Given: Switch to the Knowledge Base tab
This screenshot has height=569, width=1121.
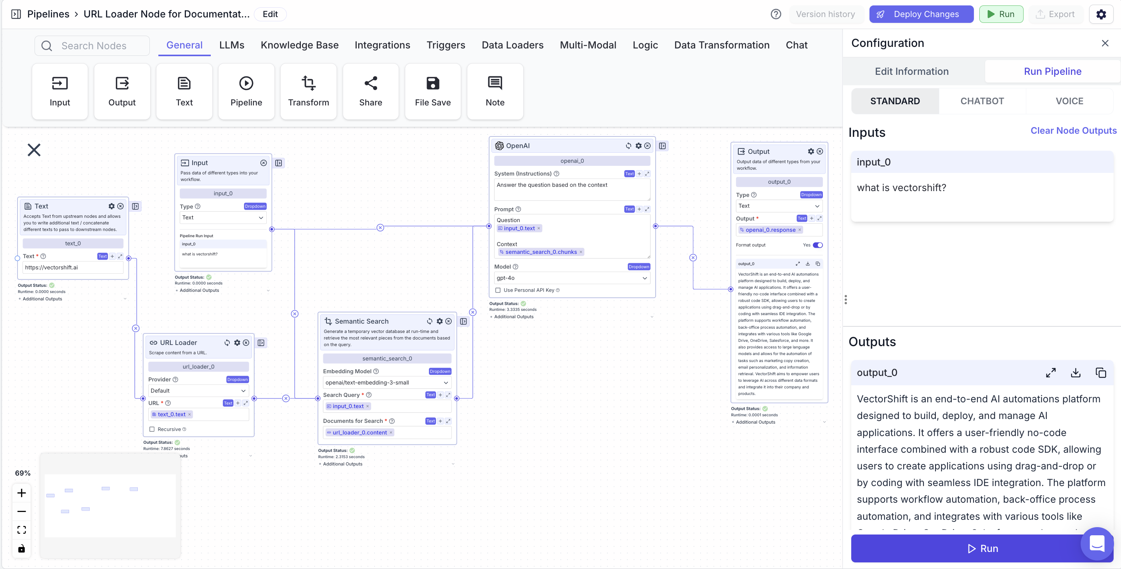Looking at the screenshot, I should pyautogui.click(x=299, y=45).
